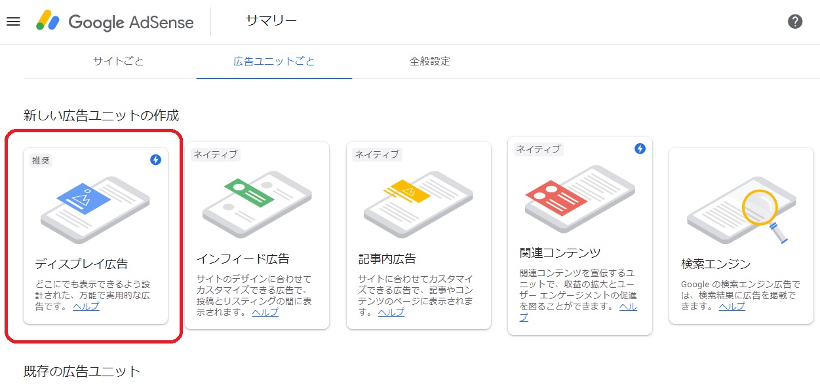Open the hamburger navigation menu

pos(13,22)
